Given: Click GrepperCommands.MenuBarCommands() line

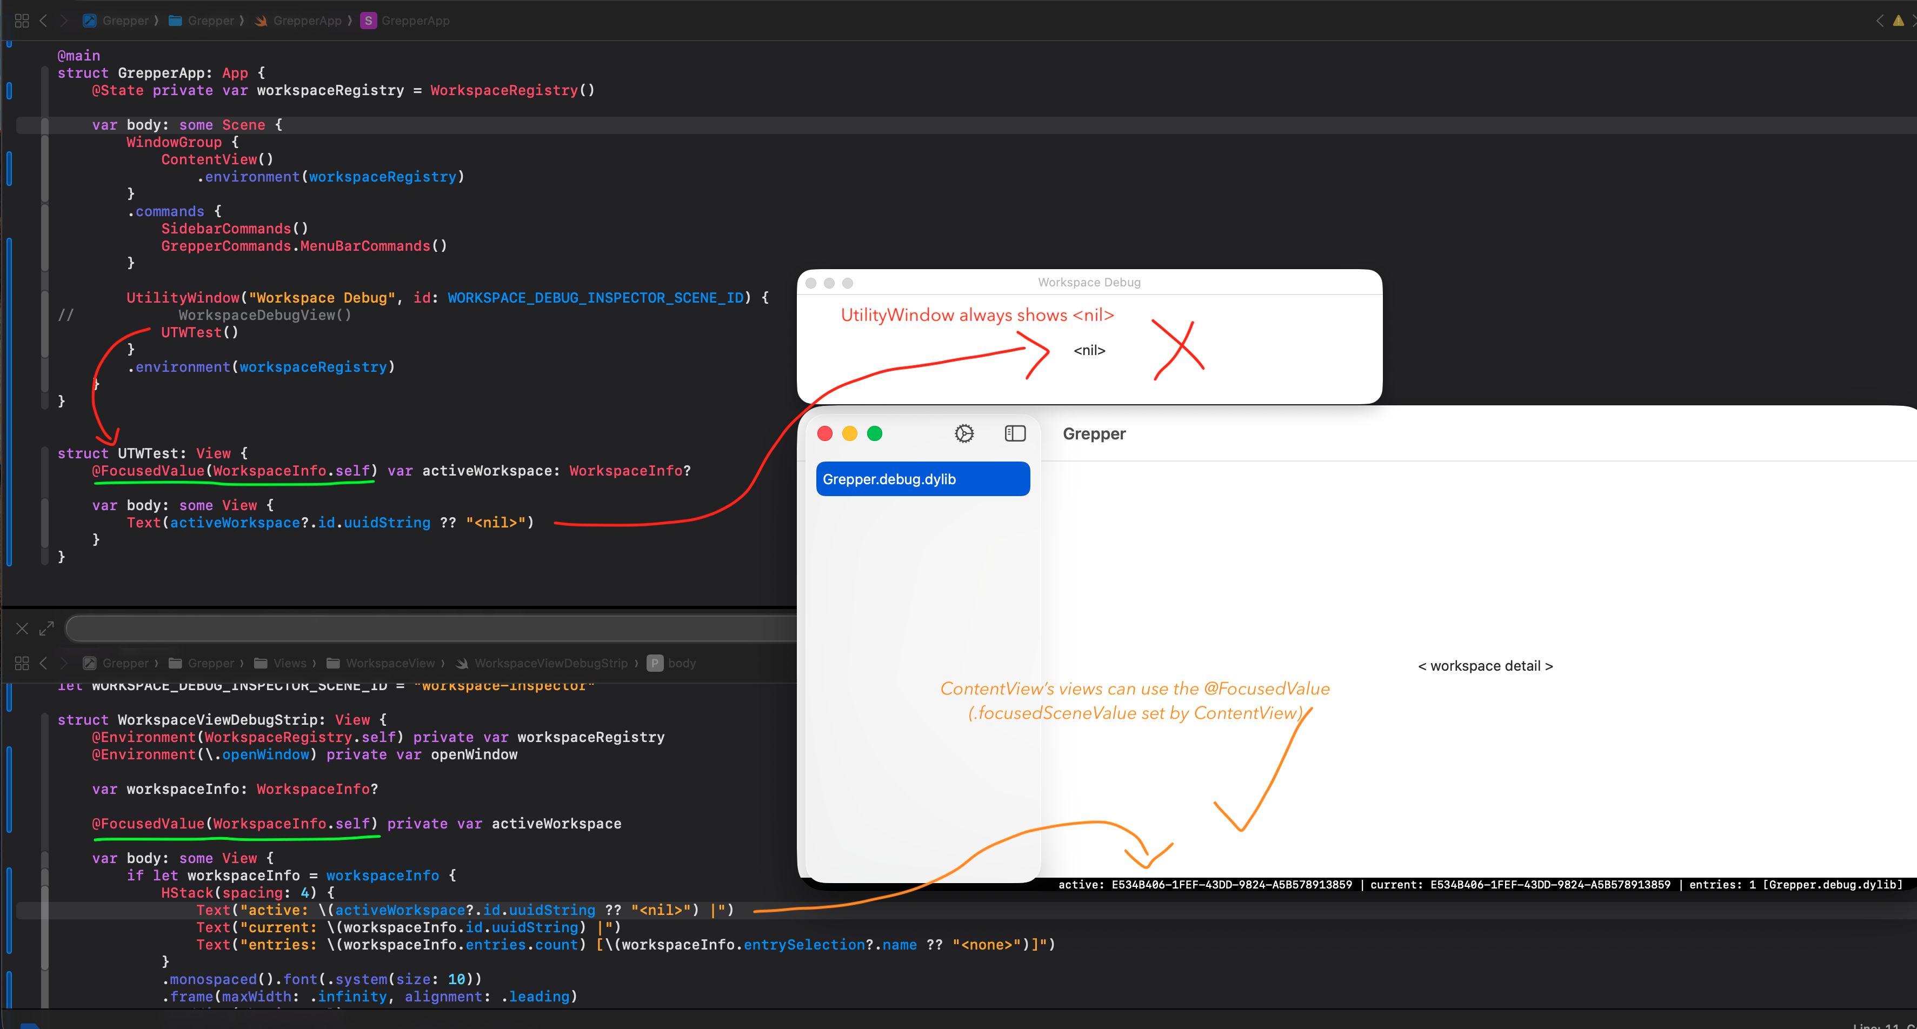Looking at the screenshot, I should pyautogui.click(x=304, y=245).
